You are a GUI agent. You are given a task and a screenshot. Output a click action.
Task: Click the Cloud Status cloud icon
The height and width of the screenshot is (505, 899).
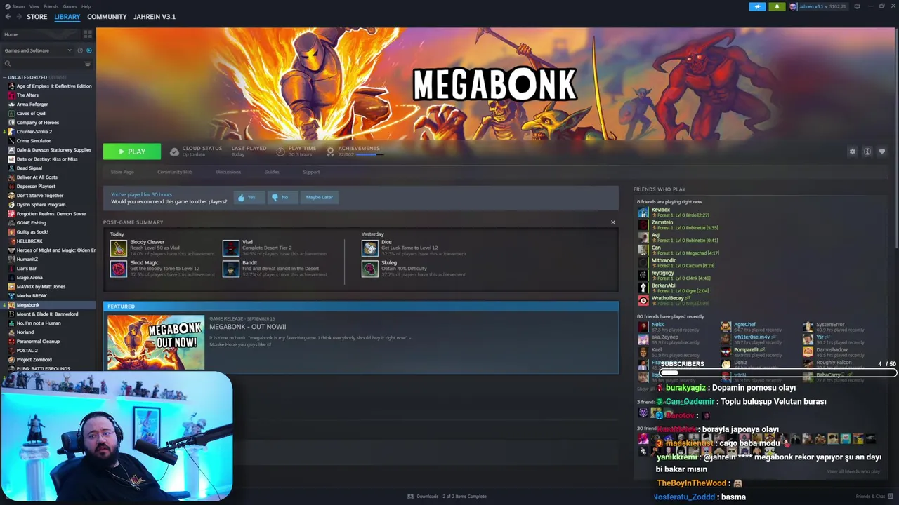click(x=174, y=151)
